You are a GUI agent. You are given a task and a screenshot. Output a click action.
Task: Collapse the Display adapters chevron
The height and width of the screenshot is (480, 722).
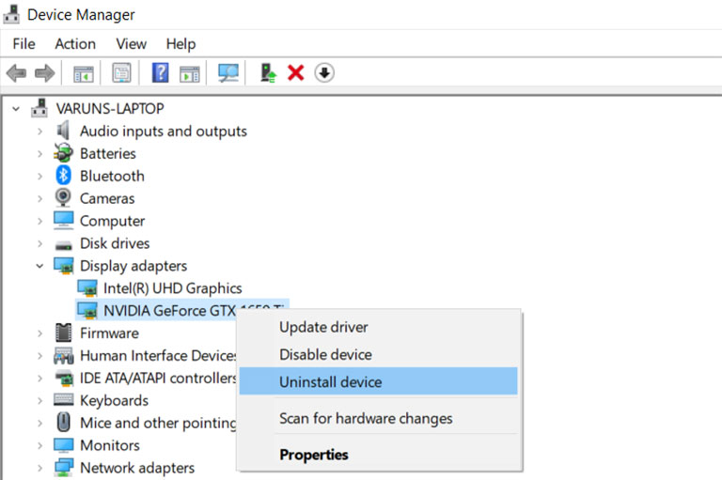pos(40,266)
